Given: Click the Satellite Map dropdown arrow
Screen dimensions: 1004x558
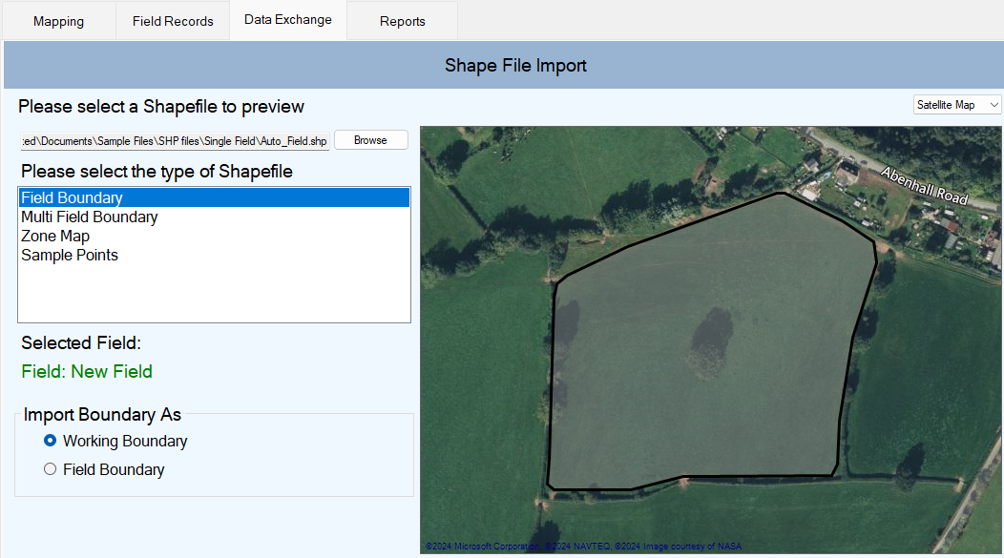Looking at the screenshot, I should click(x=994, y=105).
